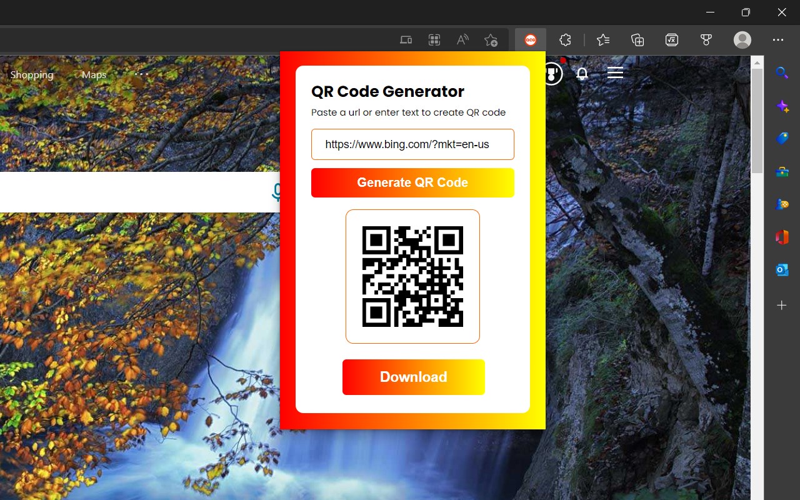Open the app available grid icon
This screenshot has width=800, height=500.
pyautogui.click(x=434, y=40)
